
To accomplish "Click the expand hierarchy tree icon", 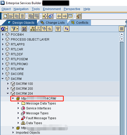I will pos(33,29).
